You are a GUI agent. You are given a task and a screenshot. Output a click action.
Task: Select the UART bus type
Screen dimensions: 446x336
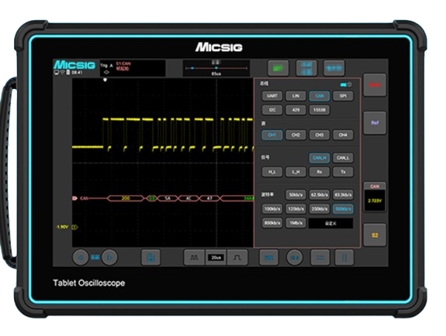[272, 96]
